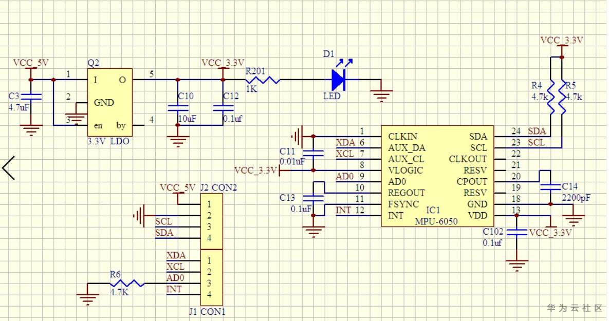This screenshot has width=609, height=321.
Task: Select capacitor C3 4.7uF symbol
Action: tap(31, 97)
